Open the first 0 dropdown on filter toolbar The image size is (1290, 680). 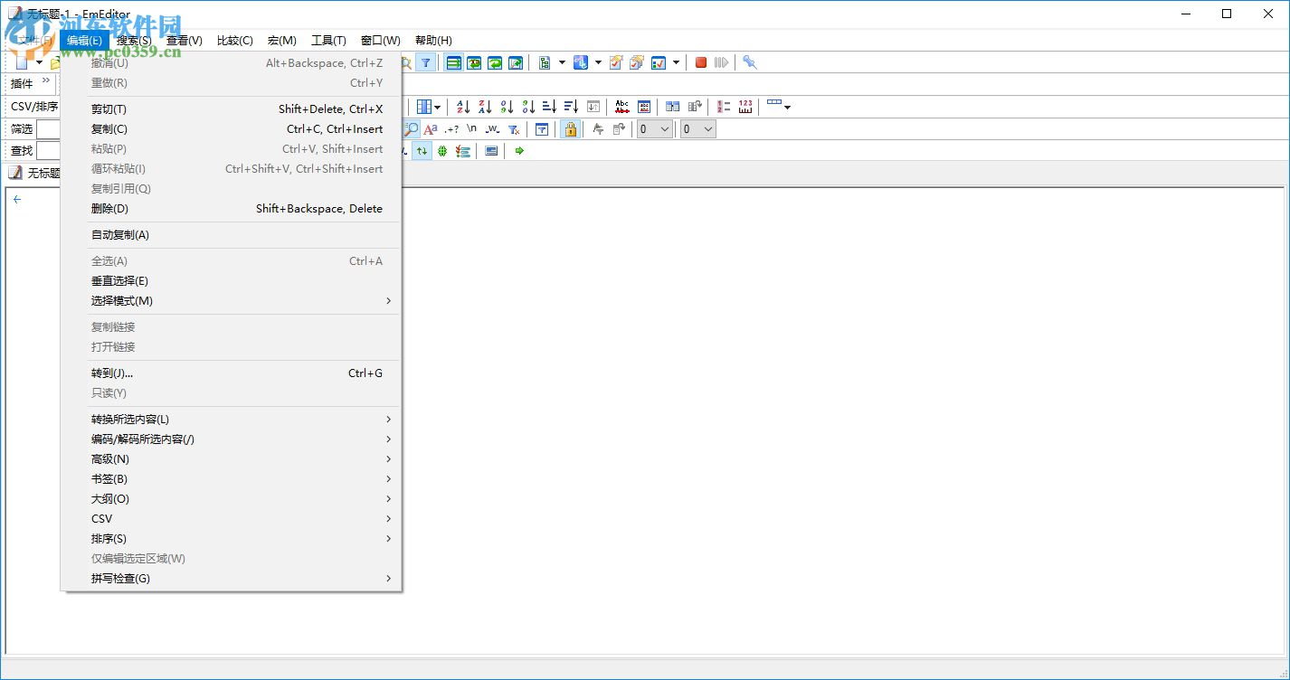(x=654, y=128)
